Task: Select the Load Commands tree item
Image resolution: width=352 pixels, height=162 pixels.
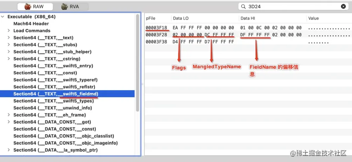Action: pyautogui.click(x=32, y=31)
